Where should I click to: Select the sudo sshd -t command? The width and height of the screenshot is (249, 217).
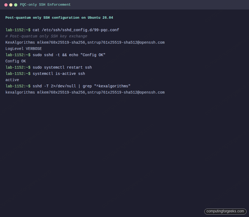point(69,55)
